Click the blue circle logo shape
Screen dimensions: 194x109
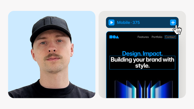pos(114,37)
